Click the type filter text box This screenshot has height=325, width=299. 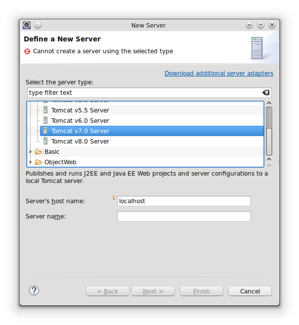[x=149, y=92]
